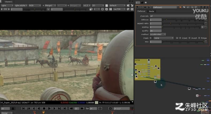Viewport: 211px width, 114px height.
Task: Enable the fringe checkbox
Action: [x=199, y=38]
